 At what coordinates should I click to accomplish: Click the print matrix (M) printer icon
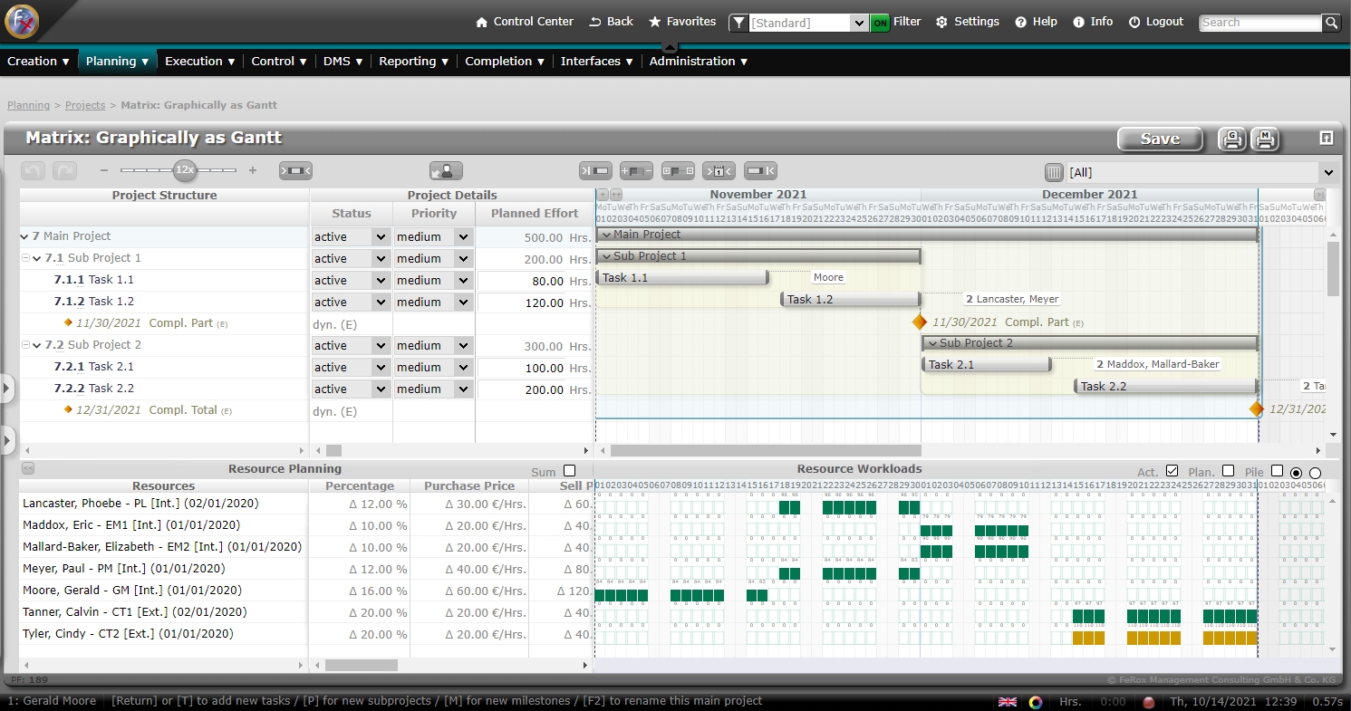pos(1266,139)
